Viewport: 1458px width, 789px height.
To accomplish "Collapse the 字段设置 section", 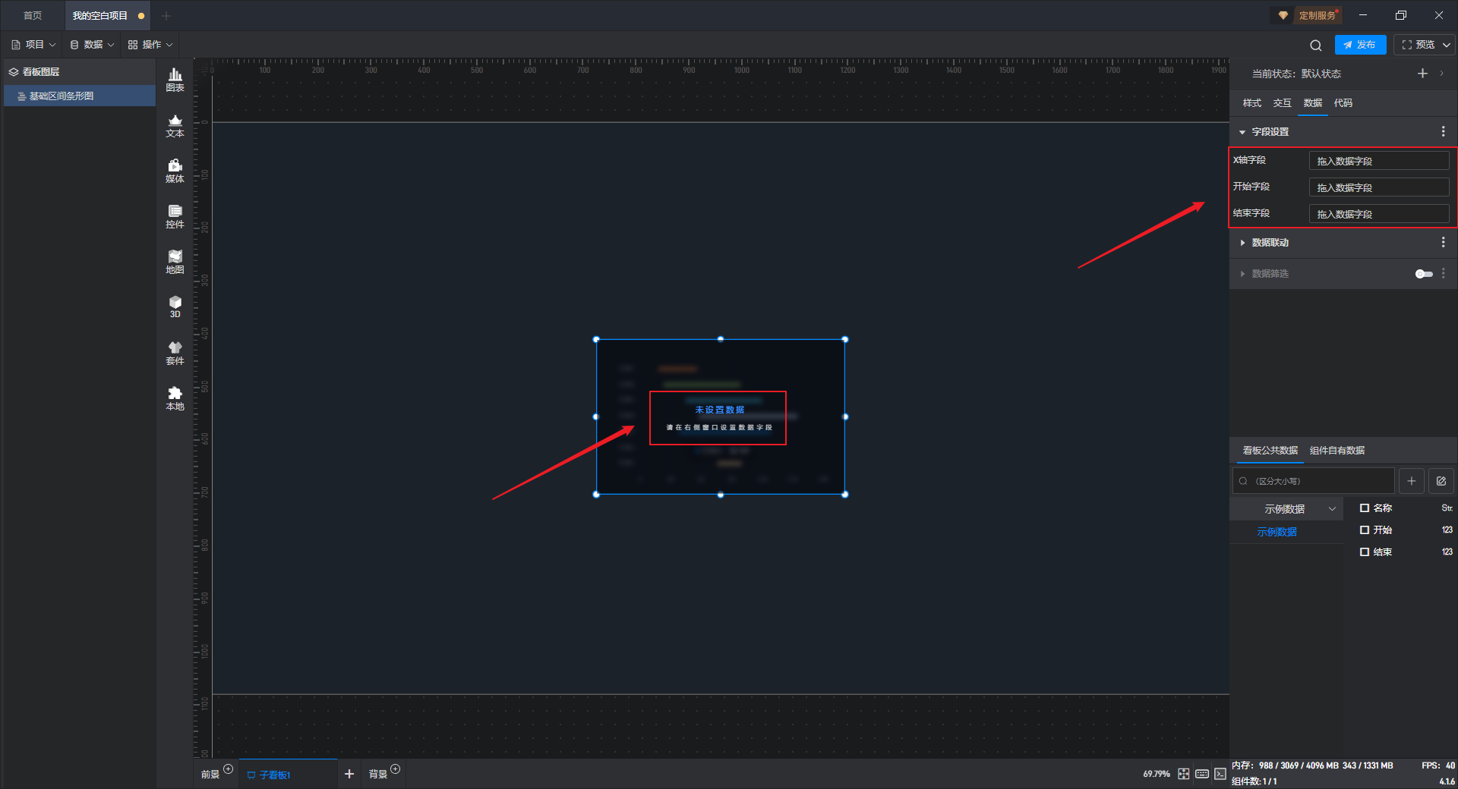I will (1242, 132).
